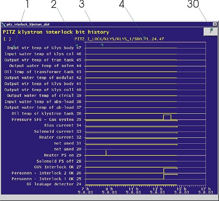The width and height of the screenshot is (219, 201).
Task: Select label 'Bias current 34'
Action: 63,125
